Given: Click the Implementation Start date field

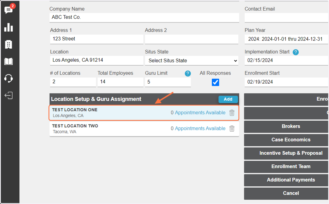Looking at the screenshot, I should [287, 61].
